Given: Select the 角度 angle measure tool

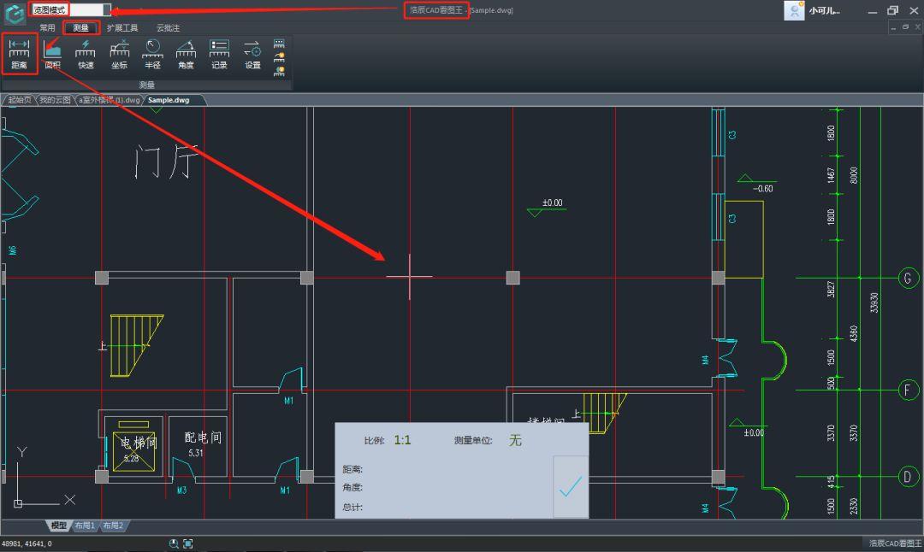Looking at the screenshot, I should tap(186, 54).
